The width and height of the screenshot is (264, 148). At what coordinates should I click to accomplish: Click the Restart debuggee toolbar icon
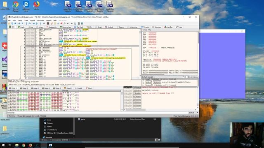tap(12, 23)
